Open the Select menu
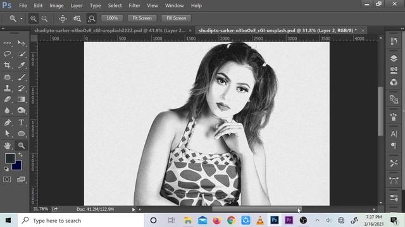 115,6
